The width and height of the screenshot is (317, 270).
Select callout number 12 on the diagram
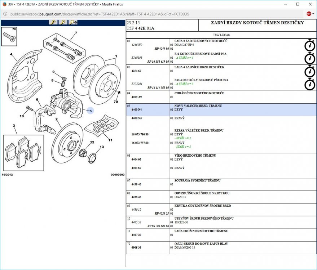[x=92, y=142]
